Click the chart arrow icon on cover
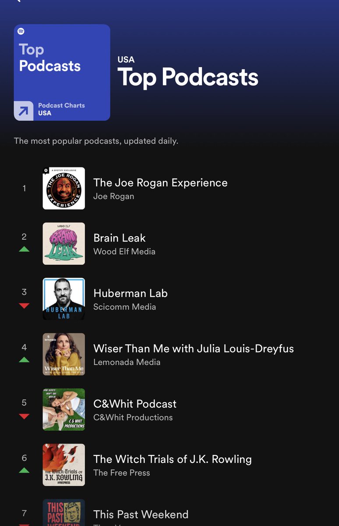Viewport: 339px width, 526px height. pos(24,111)
